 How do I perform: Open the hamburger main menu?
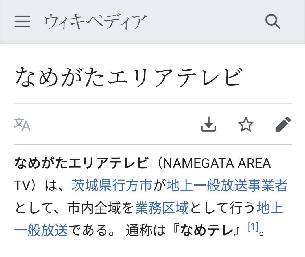[x=22, y=22]
